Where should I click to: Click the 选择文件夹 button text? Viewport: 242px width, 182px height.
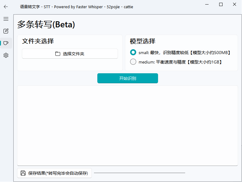click(74, 54)
